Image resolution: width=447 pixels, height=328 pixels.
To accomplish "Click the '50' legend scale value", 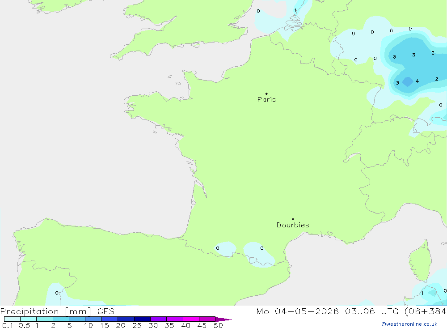I will pyautogui.click(x=218, y=325).
